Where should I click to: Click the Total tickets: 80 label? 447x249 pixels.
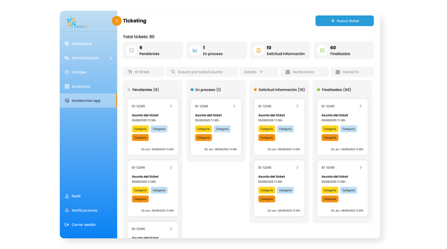tap(139, 37)
